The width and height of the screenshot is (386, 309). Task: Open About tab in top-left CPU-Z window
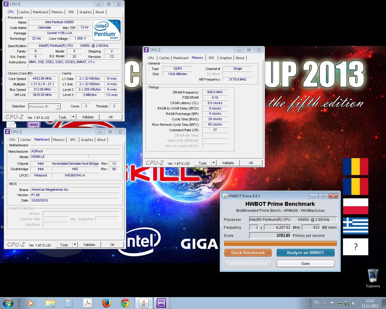tap(100, 12)
